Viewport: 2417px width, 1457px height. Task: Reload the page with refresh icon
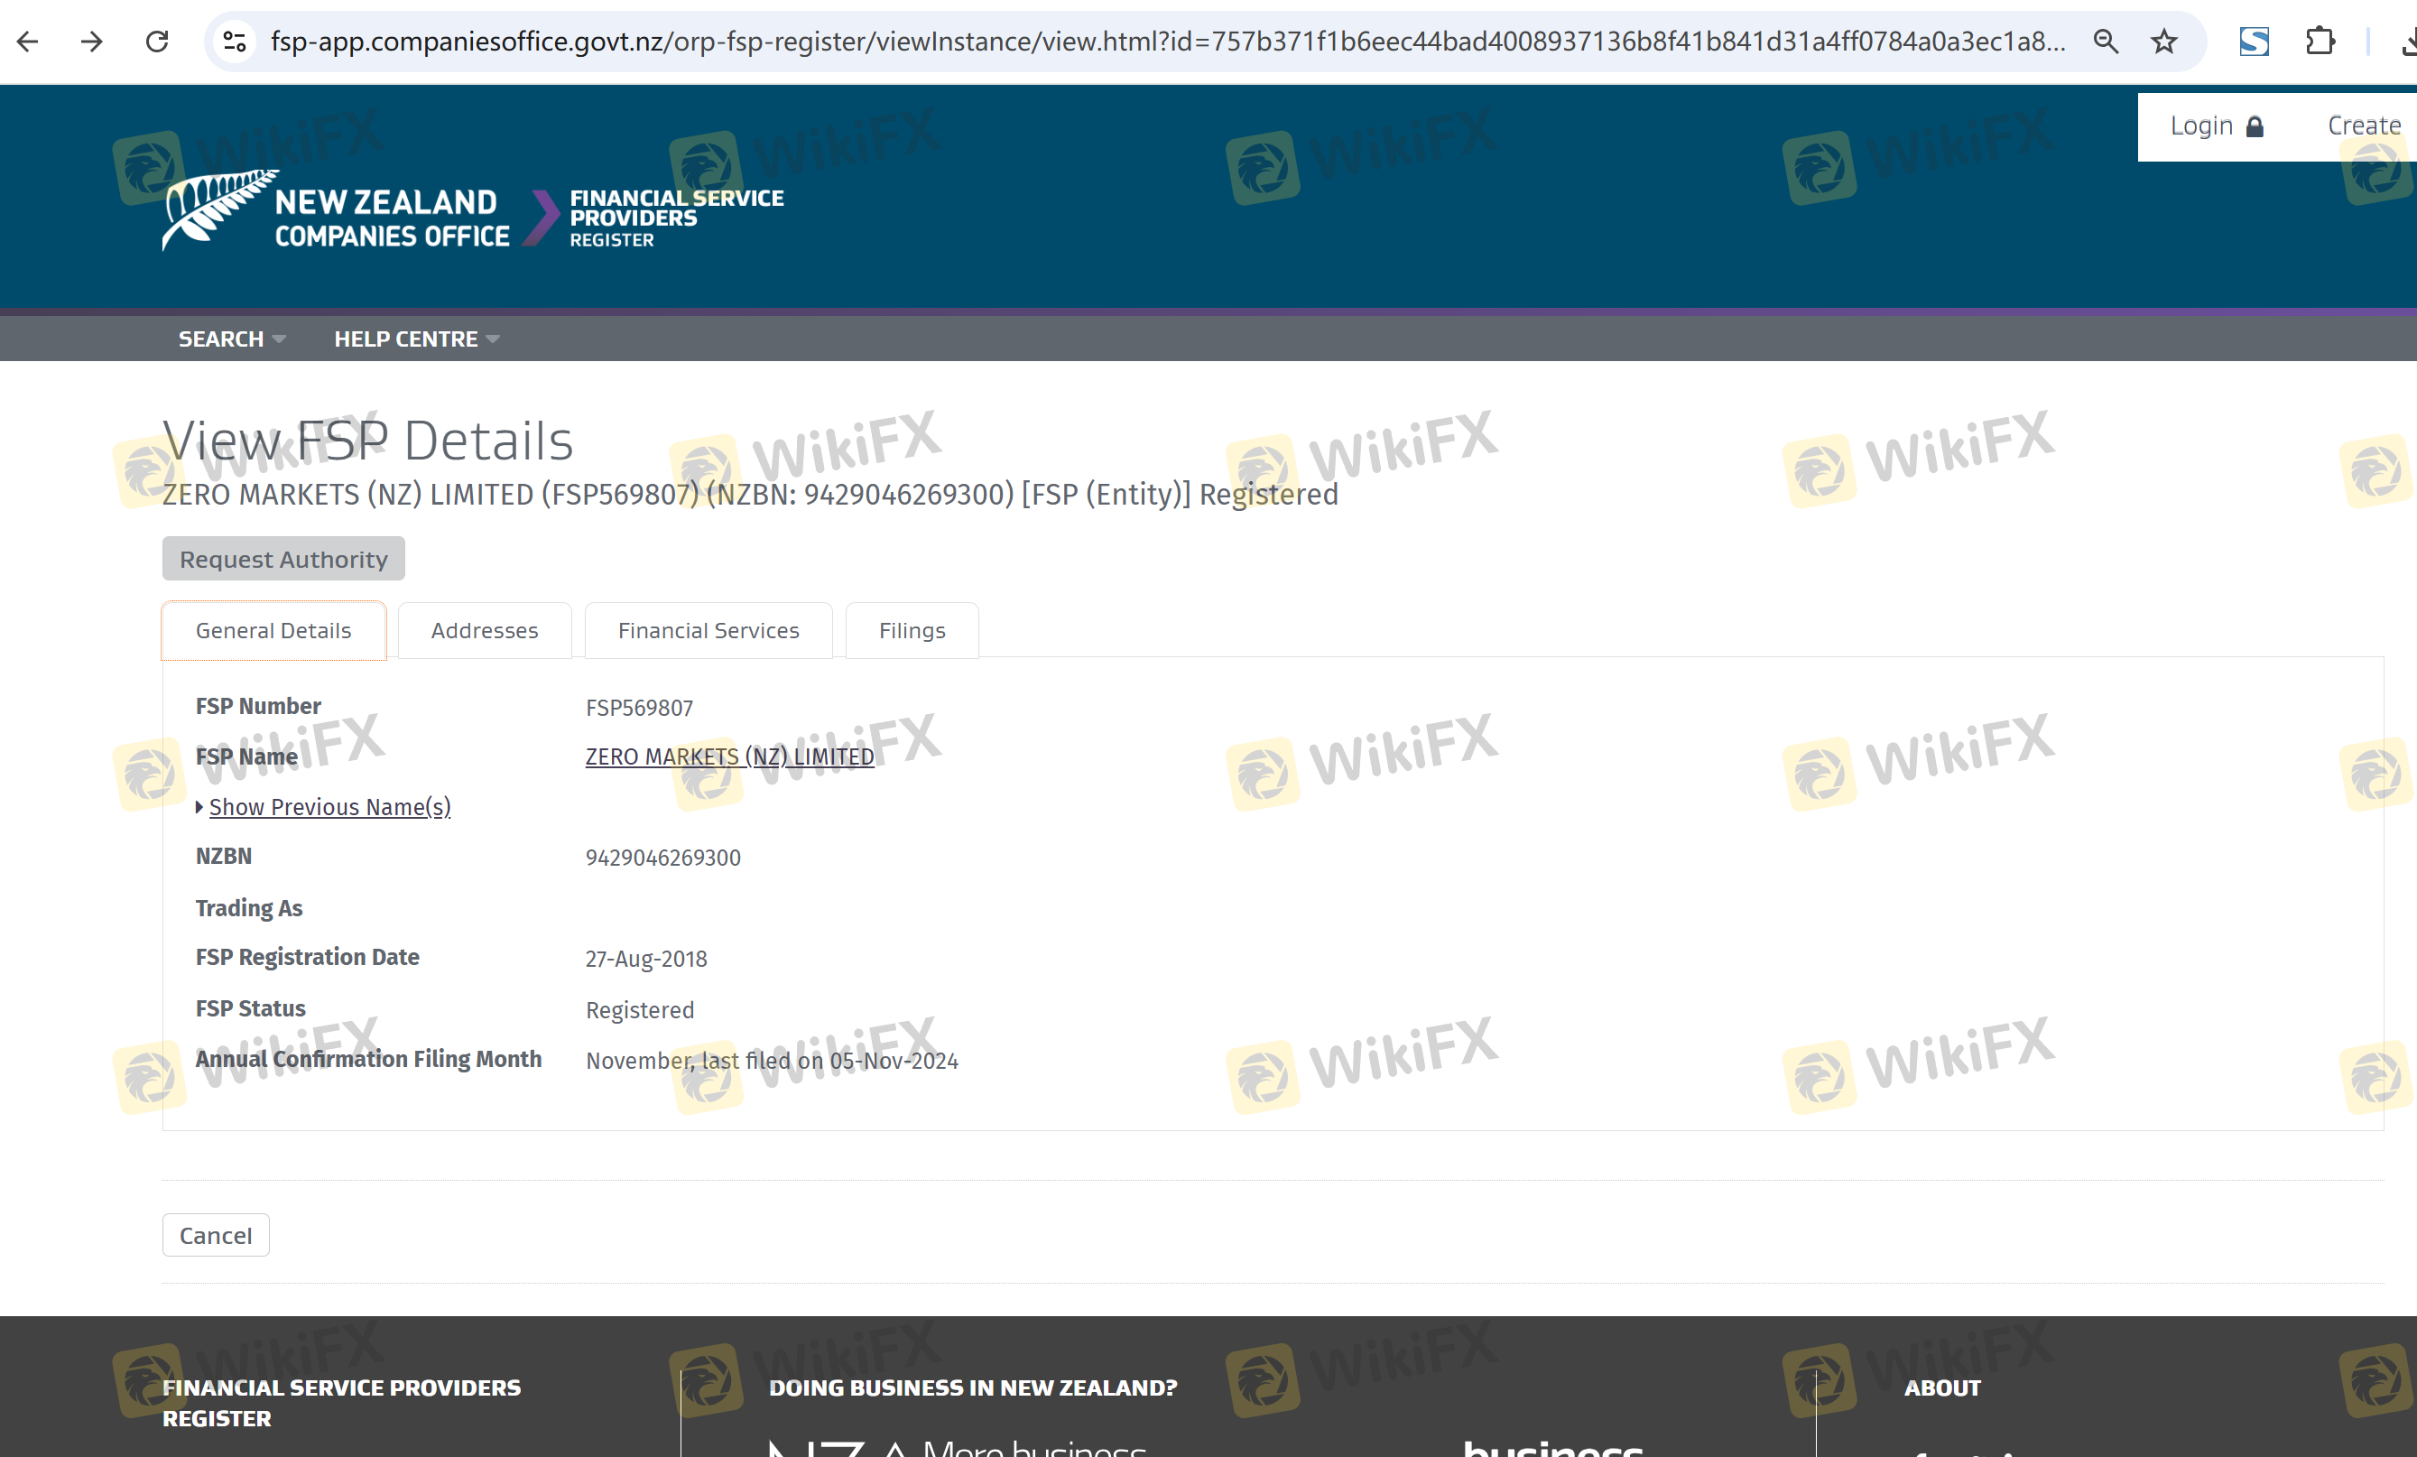157,42
